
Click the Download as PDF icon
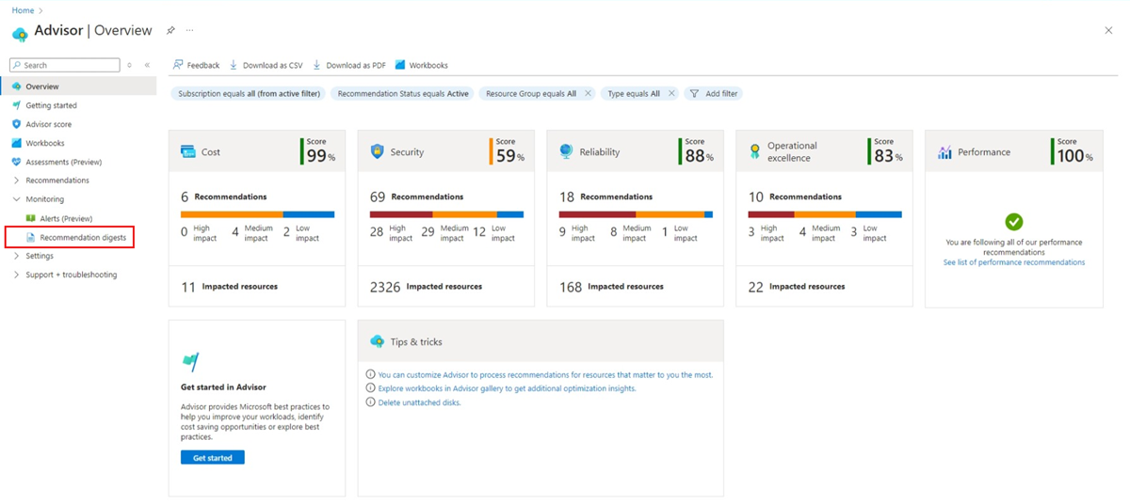317,65
